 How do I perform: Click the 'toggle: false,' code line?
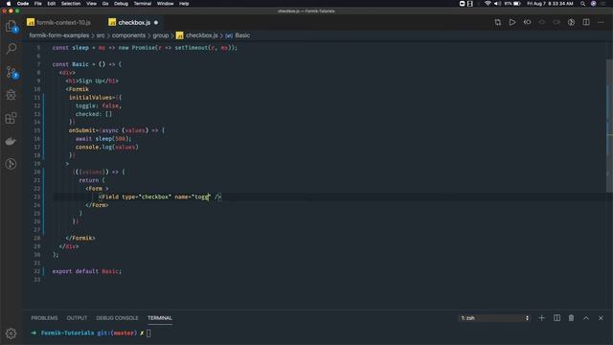[99, 105]
